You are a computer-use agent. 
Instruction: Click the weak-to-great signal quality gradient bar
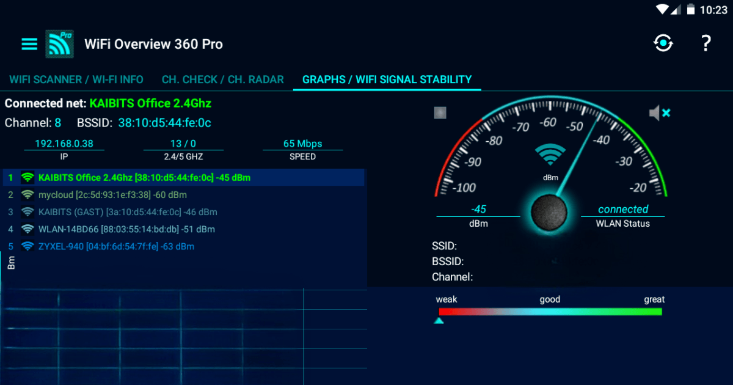pyautogui.click(x=550, y=312)
